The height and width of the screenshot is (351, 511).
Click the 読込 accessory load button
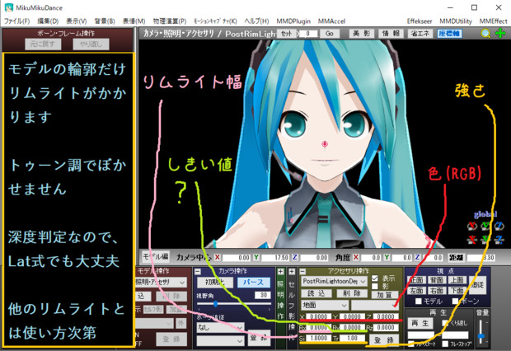(x=316, y=293)
